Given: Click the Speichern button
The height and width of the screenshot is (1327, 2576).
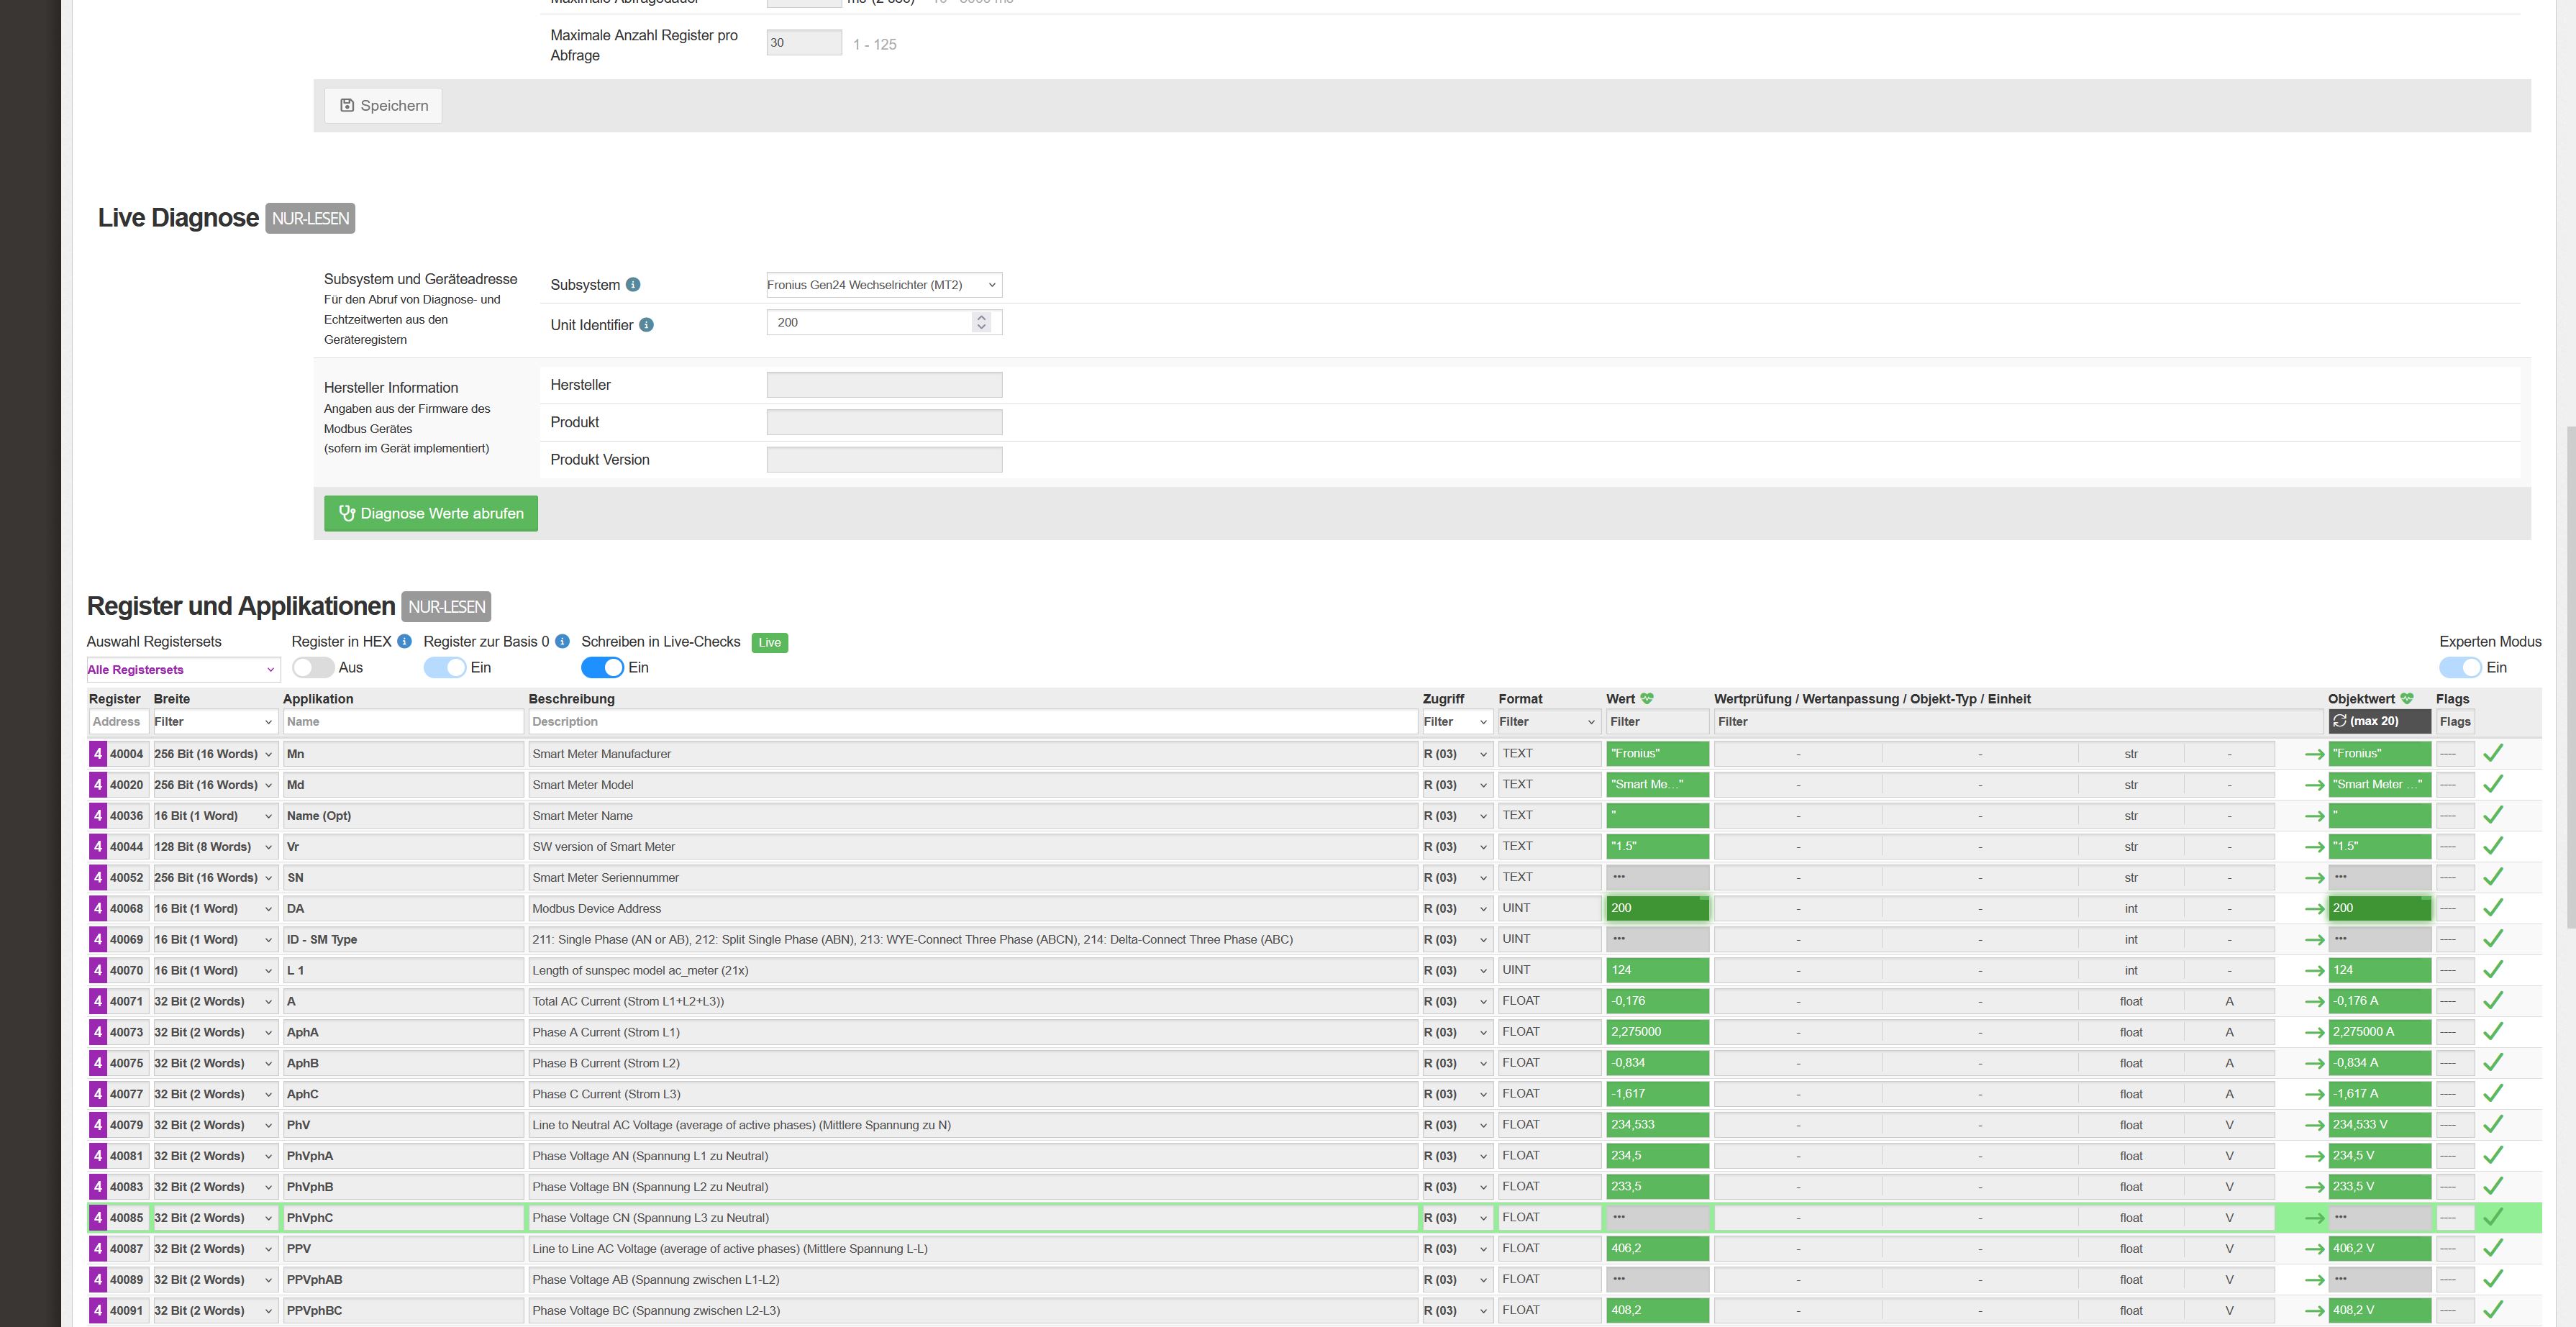Looking at the screenshot, I should (x=384, y=106).
